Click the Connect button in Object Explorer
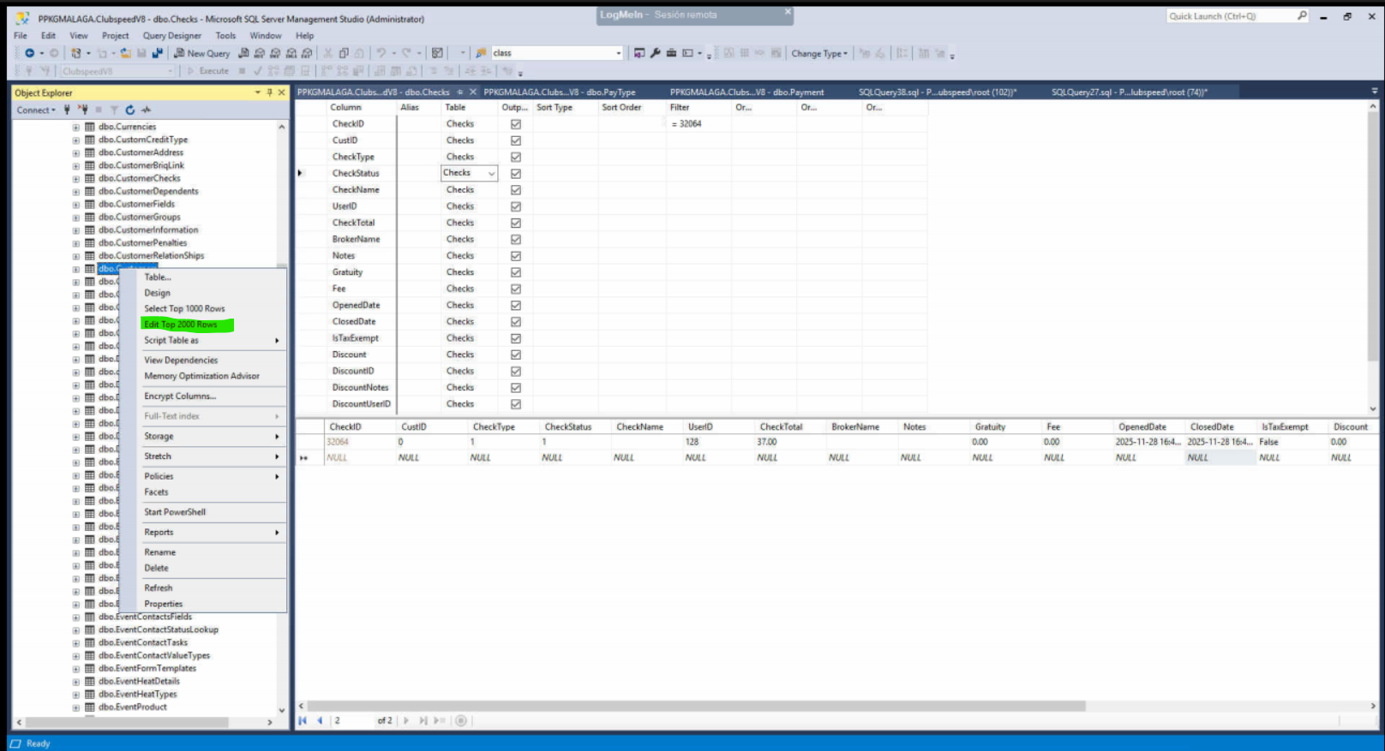This screenshot has height=751, width=1385. (x=35, y=110)
